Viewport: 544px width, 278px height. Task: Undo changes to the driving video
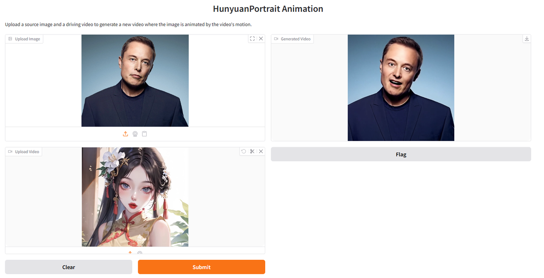(x=244, y=151)
